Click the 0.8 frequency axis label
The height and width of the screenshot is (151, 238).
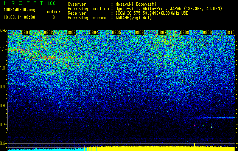[3, 106]
